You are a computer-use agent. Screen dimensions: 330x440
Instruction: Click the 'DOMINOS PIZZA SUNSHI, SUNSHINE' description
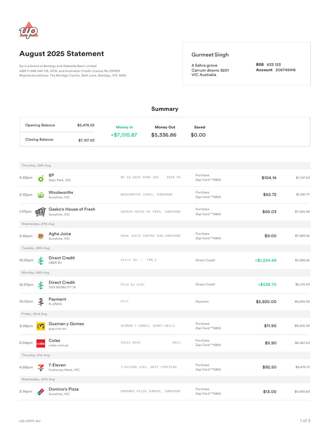[x=151, y=391]
